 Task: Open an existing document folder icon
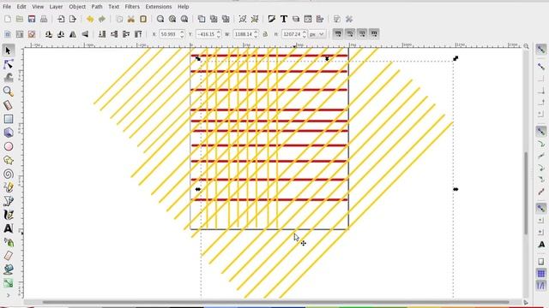coord(20,19)
